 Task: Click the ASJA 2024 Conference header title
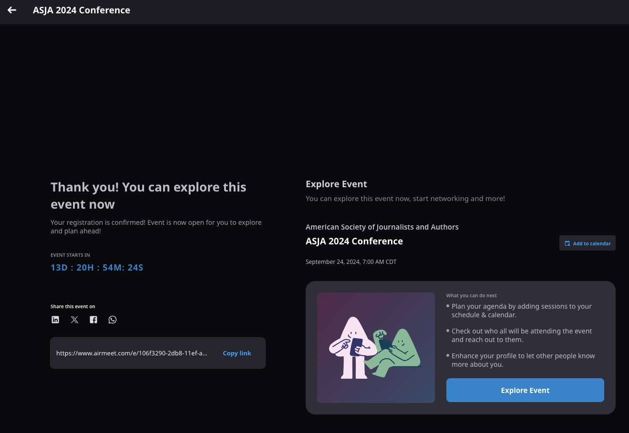82,10
